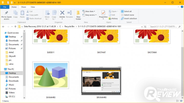Select OS (C:) drive in sidebar
The height and width of the screenshot is (103, 184).
pos(10,96)
